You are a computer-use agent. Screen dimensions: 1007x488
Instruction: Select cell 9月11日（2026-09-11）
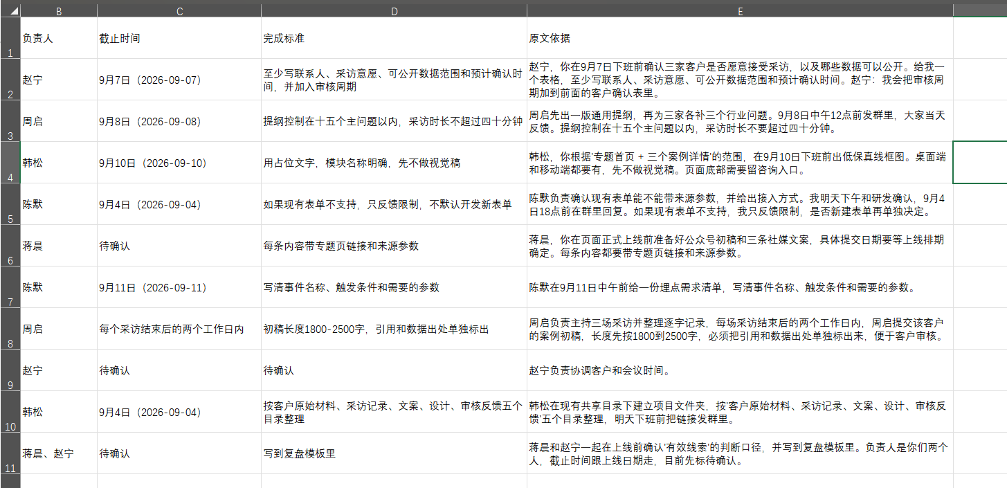(179, 287)
